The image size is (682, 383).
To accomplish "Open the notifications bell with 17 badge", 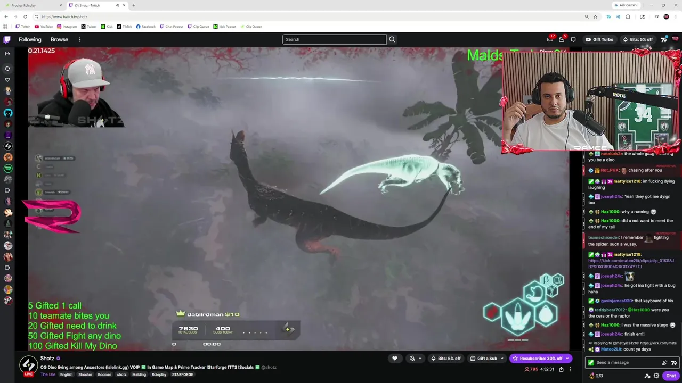I will point(550,39).
